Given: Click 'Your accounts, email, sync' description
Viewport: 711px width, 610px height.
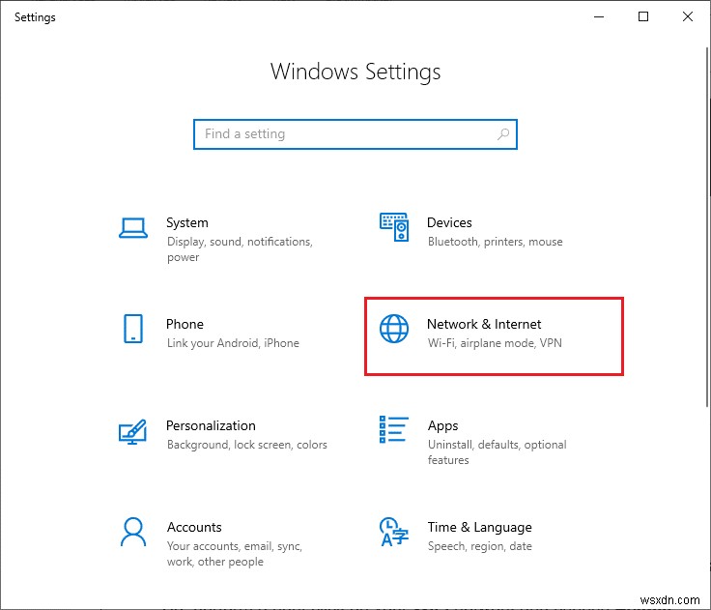Looking at the screenshot, I should click(235, 554).
